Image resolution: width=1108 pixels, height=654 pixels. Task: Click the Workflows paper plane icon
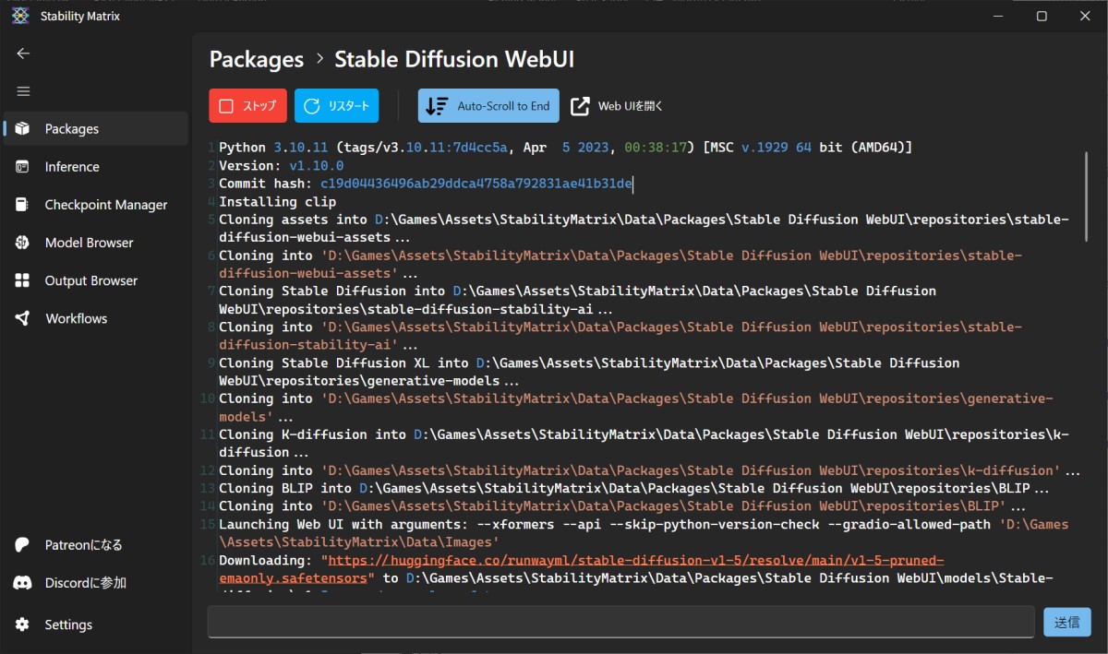pos(23,318)
